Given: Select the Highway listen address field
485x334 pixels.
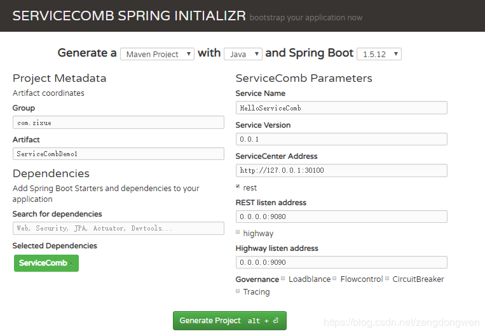Looking at the screenshot, I should pyautogui.click(x=341, y=262).
